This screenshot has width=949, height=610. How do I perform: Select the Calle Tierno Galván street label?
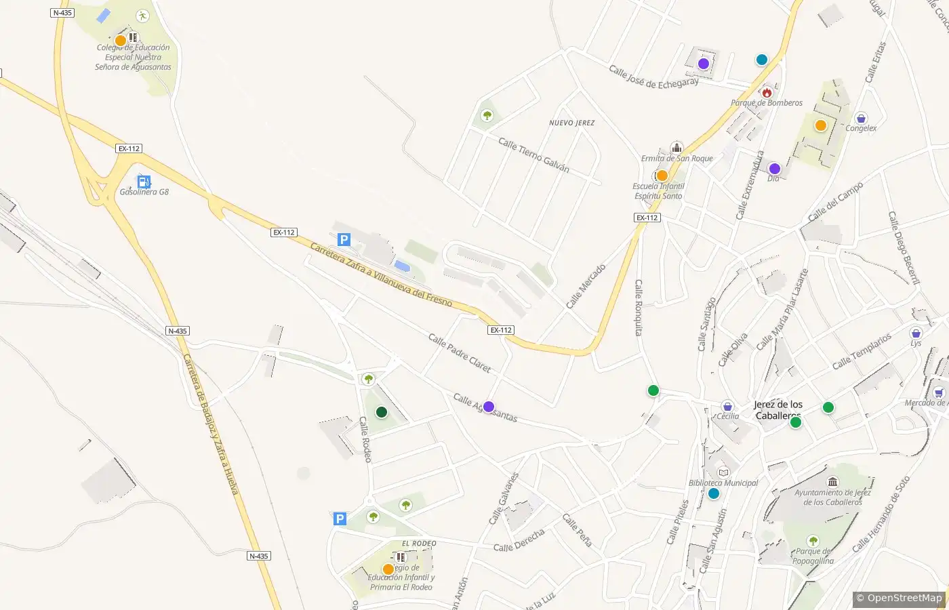click(x=534, y=155)
